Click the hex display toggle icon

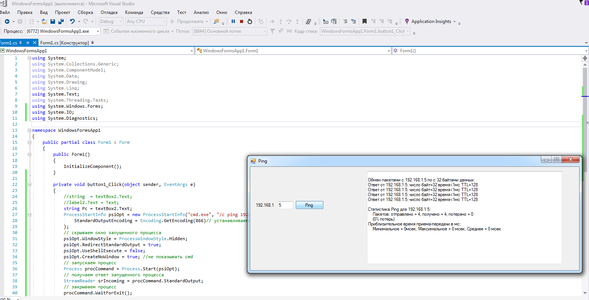pyautogui.click(x=308, y=21)
